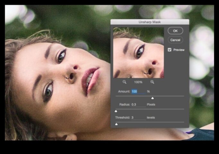Image resolution: width=219 pixels, height=154 pixels.
Task: Click the Amount slider handle
Action: click(153, 98)
